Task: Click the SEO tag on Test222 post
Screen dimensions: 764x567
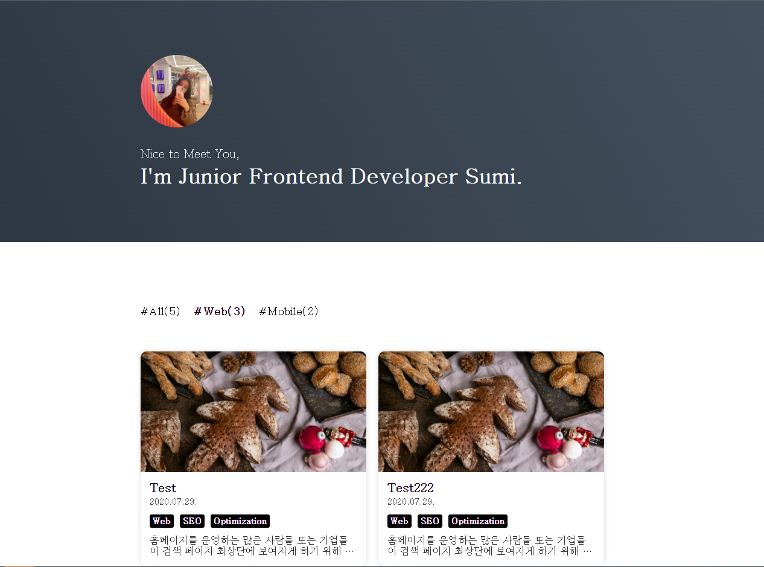Action: tap(430, 521)
